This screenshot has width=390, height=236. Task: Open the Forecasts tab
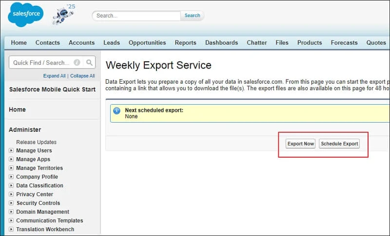tap(344, 43)
